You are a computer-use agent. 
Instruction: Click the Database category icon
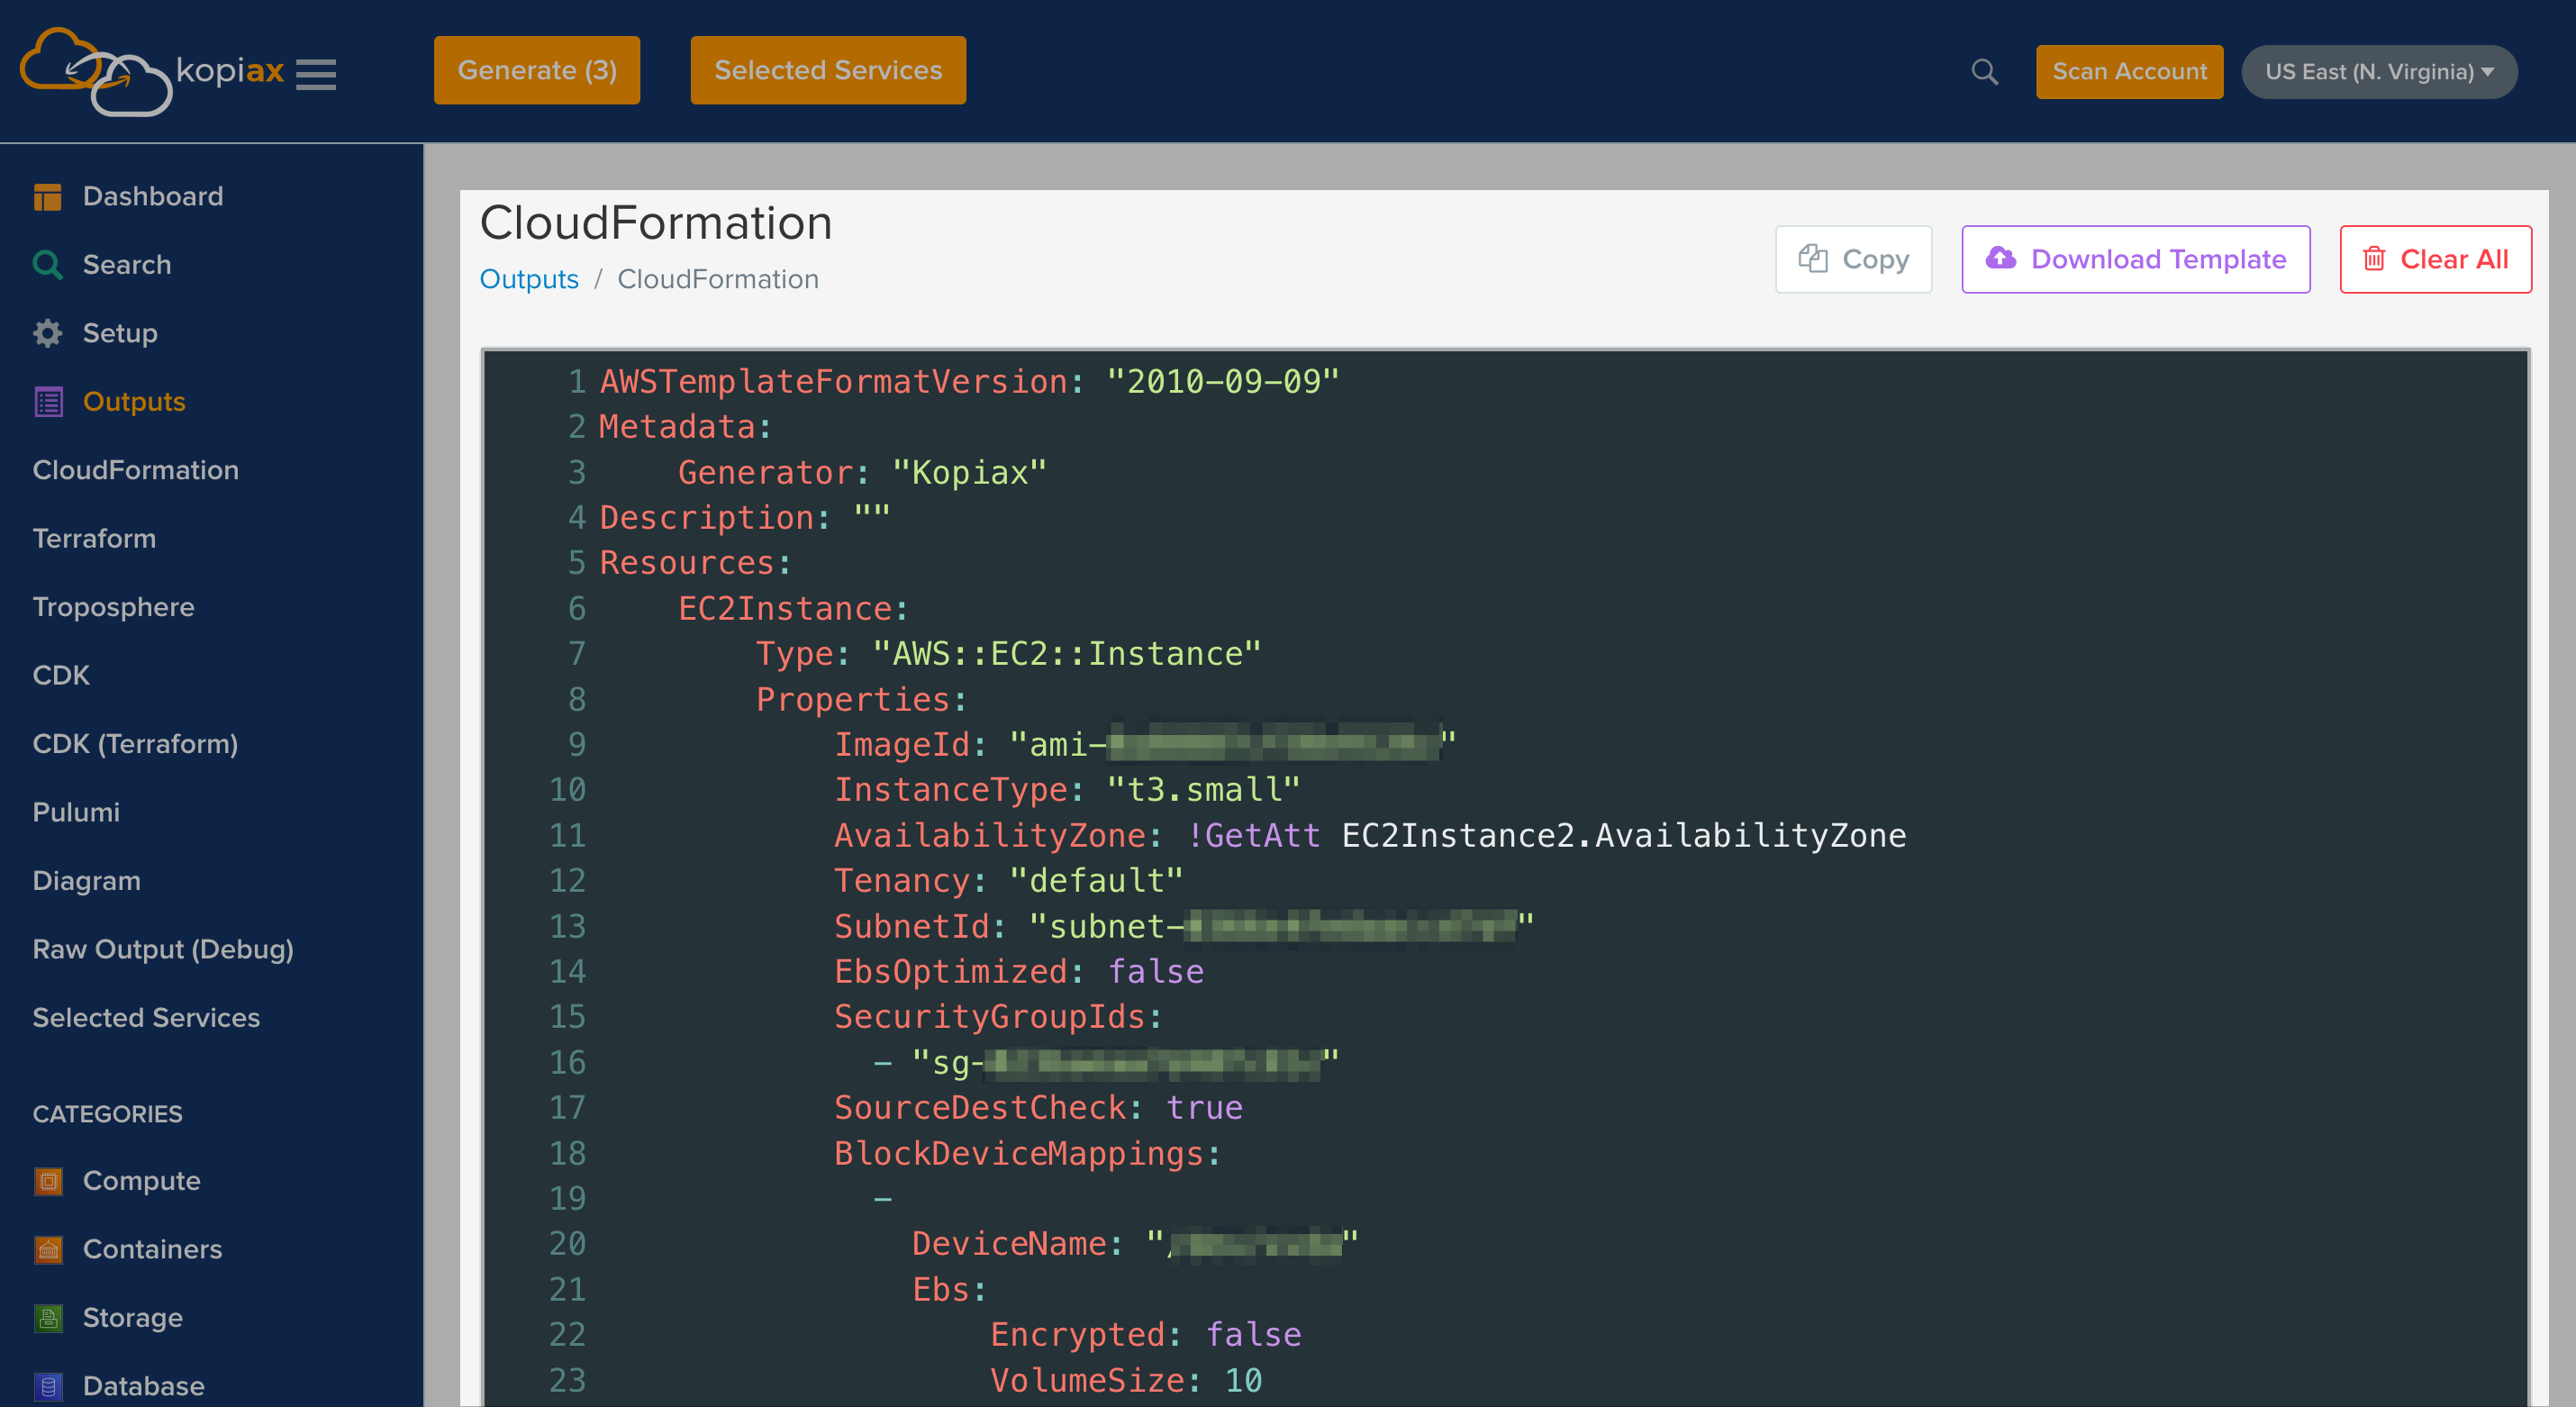click(47, 1386)
